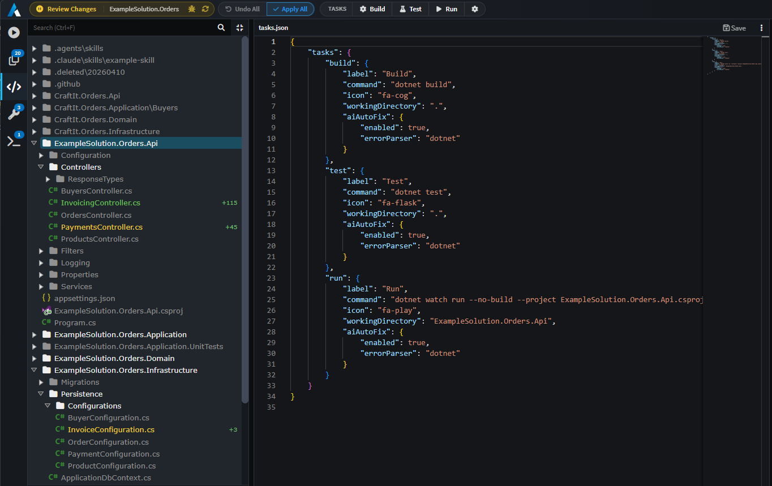Click the TASKS label in the toolbar
Image resolution: width=772 pixels, height=486 pixels.
click(337, 9)
